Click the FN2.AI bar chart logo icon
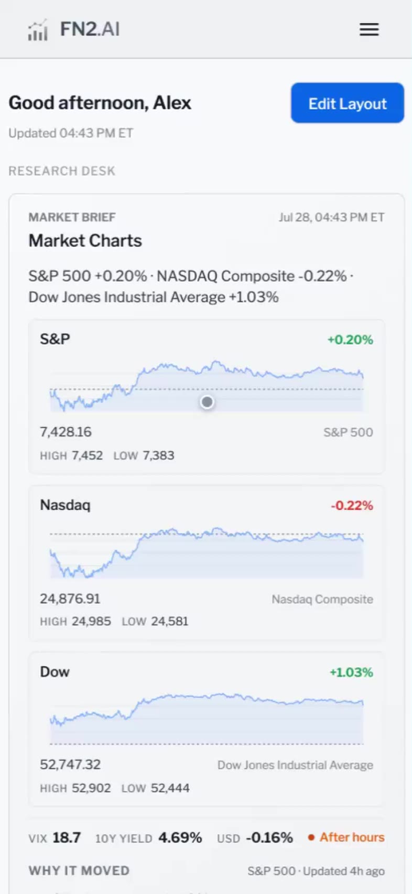The width and height of the screenshot is (412, 894). coord(38,30)
